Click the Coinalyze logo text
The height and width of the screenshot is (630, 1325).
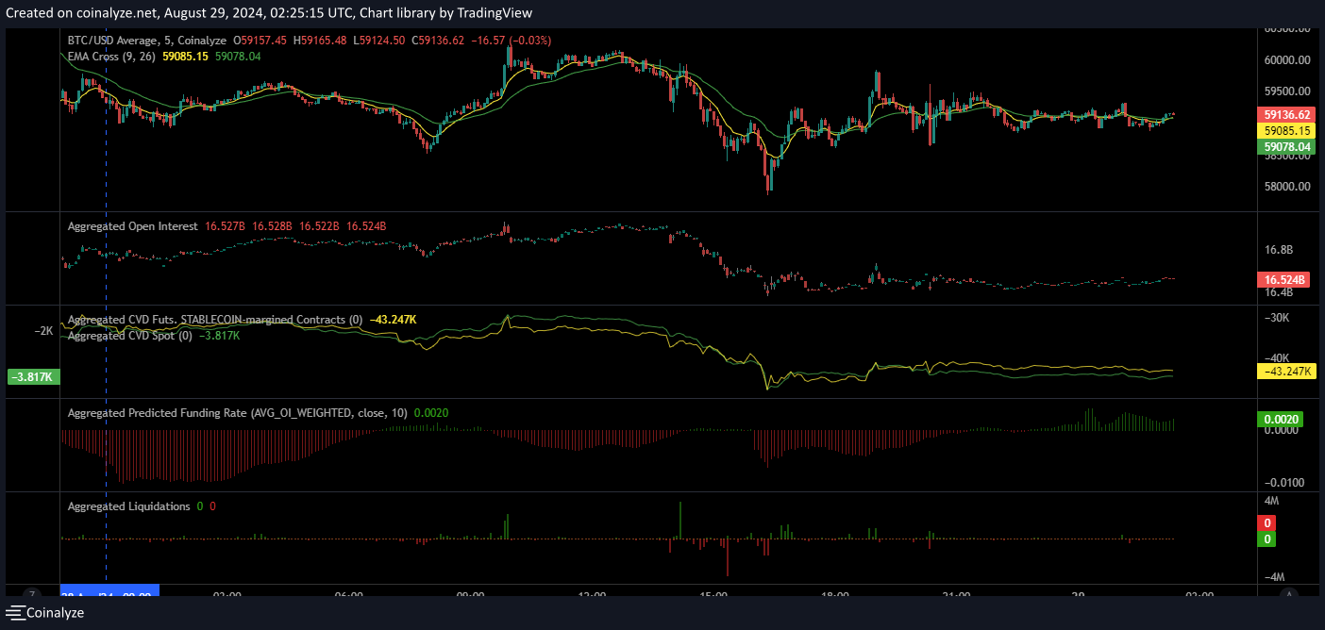click(x=55, y=613)
